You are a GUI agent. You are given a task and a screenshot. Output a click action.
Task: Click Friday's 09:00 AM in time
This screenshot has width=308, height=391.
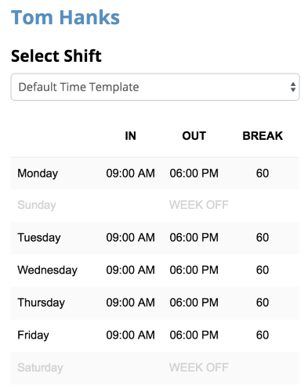(130, 335)
